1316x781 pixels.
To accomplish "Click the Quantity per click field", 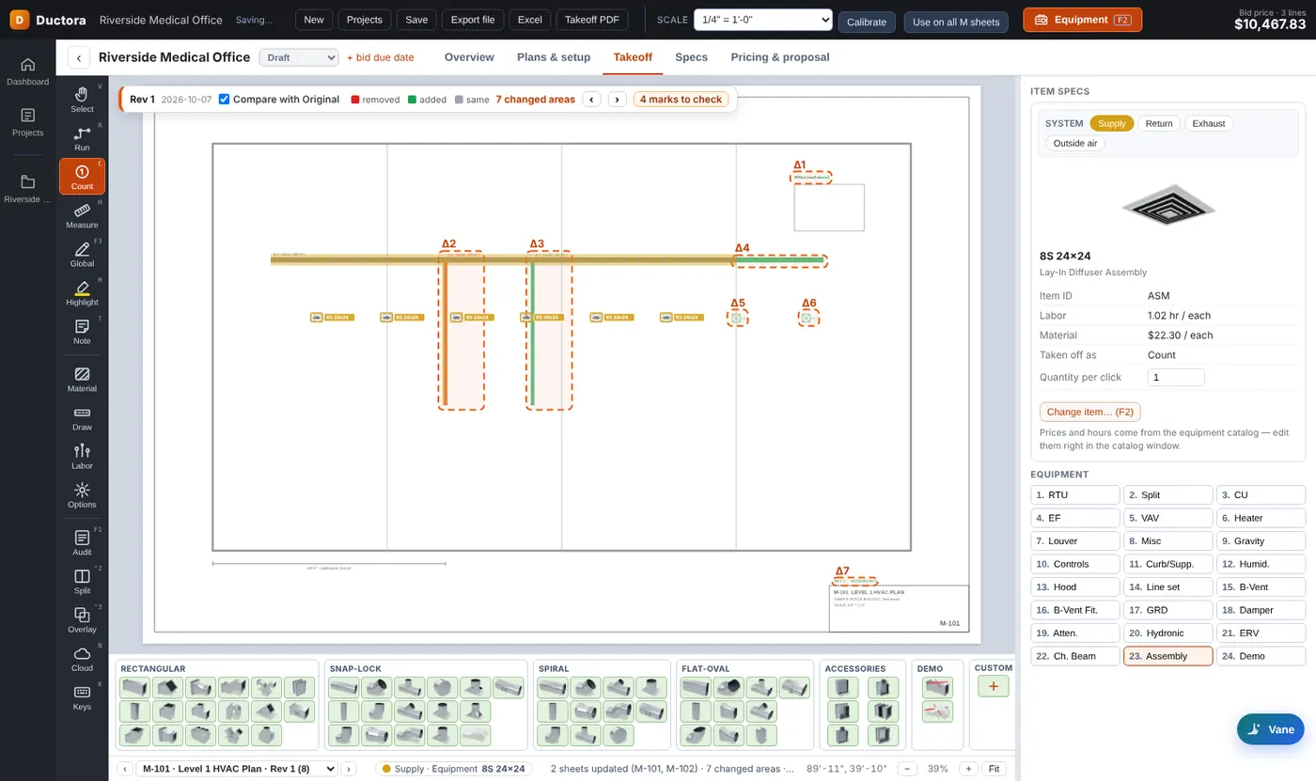I will [x=1176, y=377].
